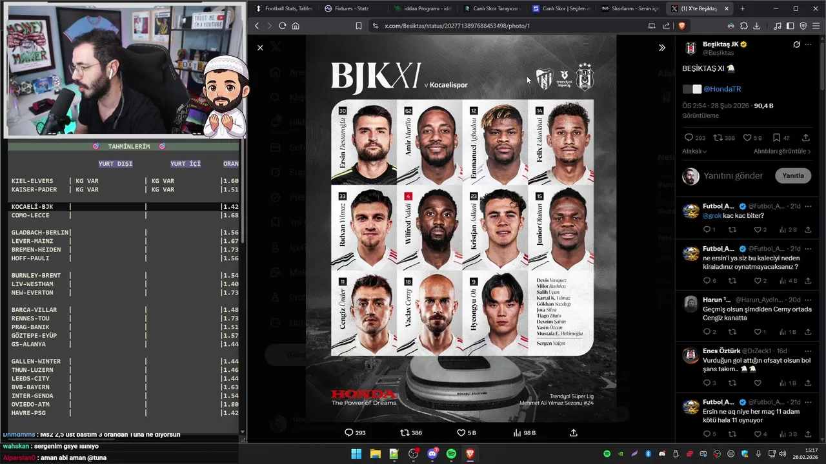Close the X'te Beşiktaş tab
The height and width of the screenshot is (464, 826).
727,8
